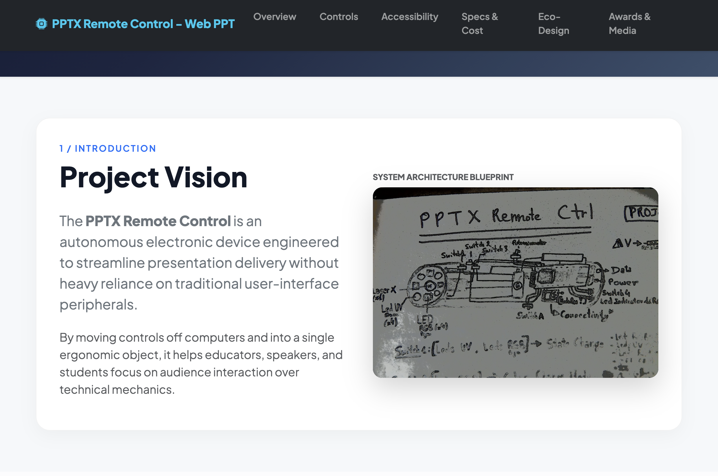This screenshot has width=718, height=476.
Task: Go to the Overview nav item
Action: (275, 17)
